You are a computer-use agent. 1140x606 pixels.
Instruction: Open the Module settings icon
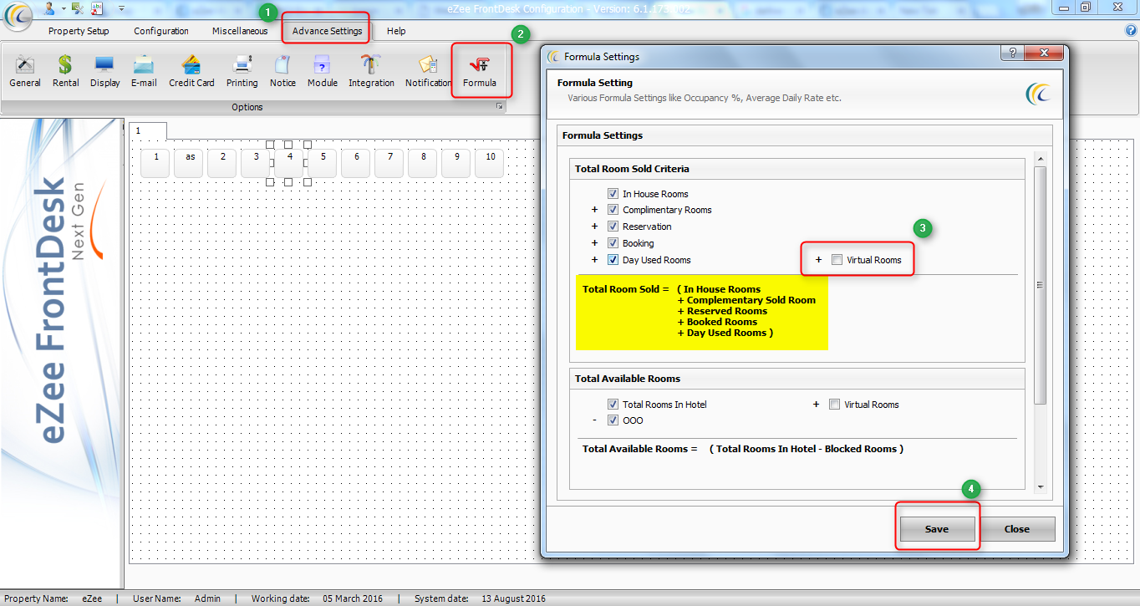pos(323,72)
